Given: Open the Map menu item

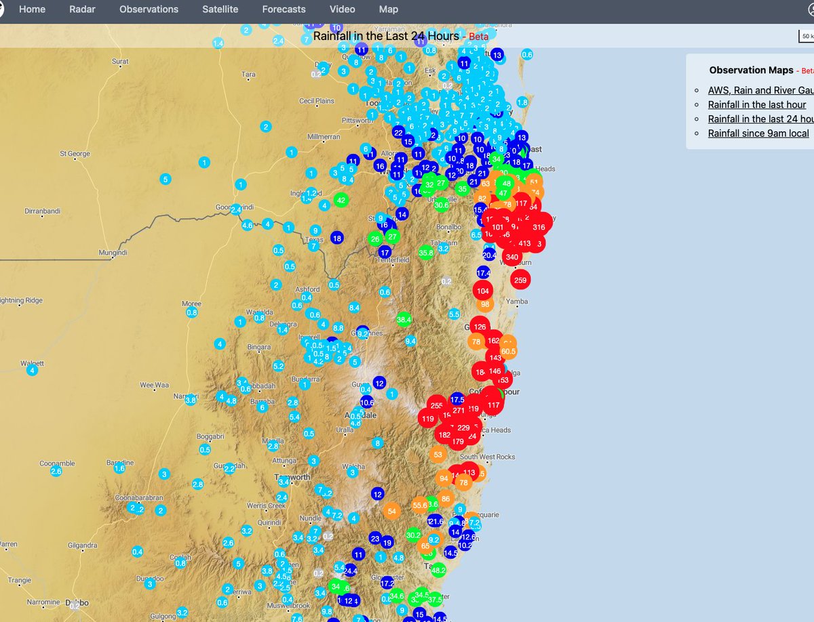Looking at the screenshot, I should pos(389,9).
